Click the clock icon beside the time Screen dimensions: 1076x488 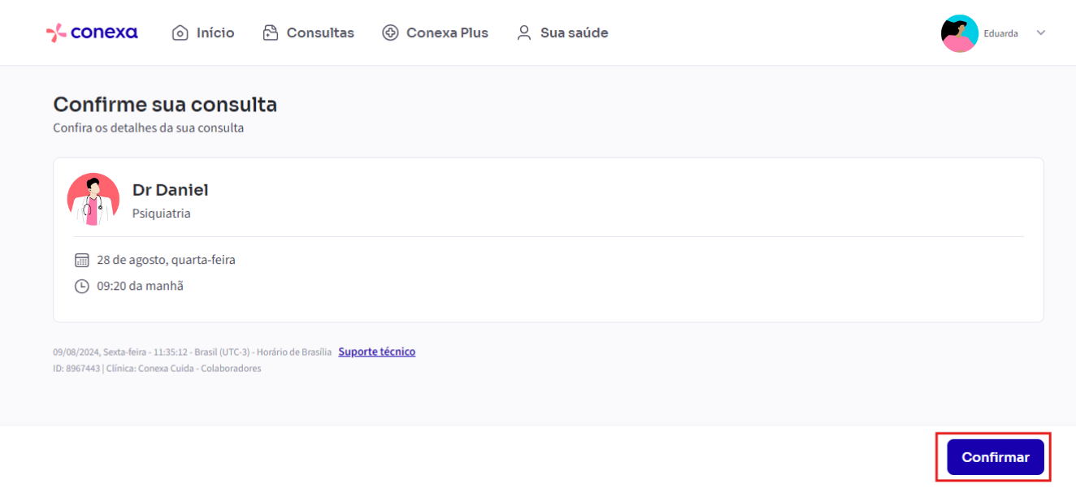pyautogui.click(x=81, y=286)
